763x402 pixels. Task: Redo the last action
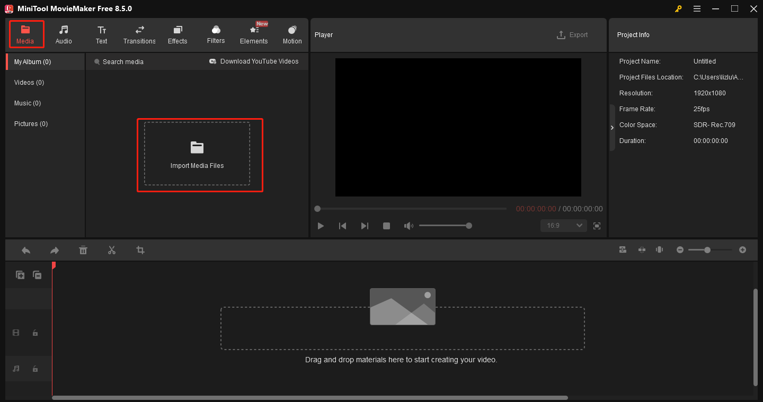tap(54, 249)
